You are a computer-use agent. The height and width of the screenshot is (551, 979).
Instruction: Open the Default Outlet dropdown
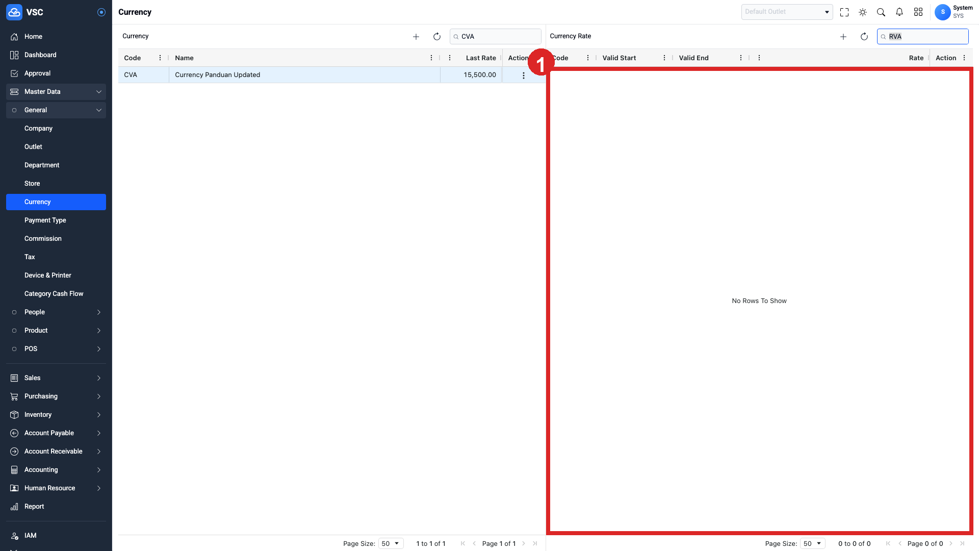click(787, 12)
